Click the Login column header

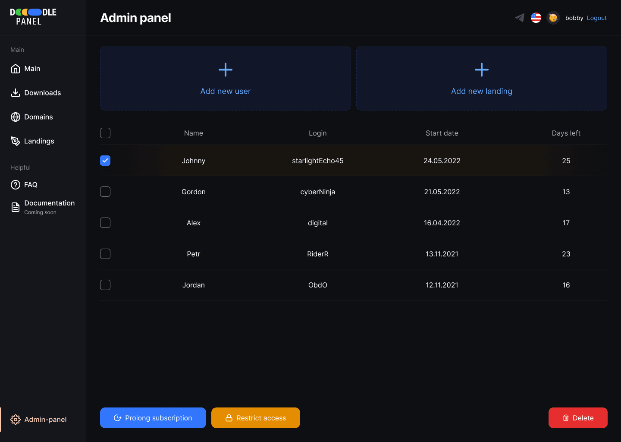pos(318,133)
